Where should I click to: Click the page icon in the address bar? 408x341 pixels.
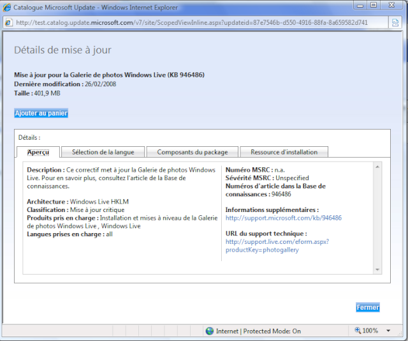tap(8, 23)
